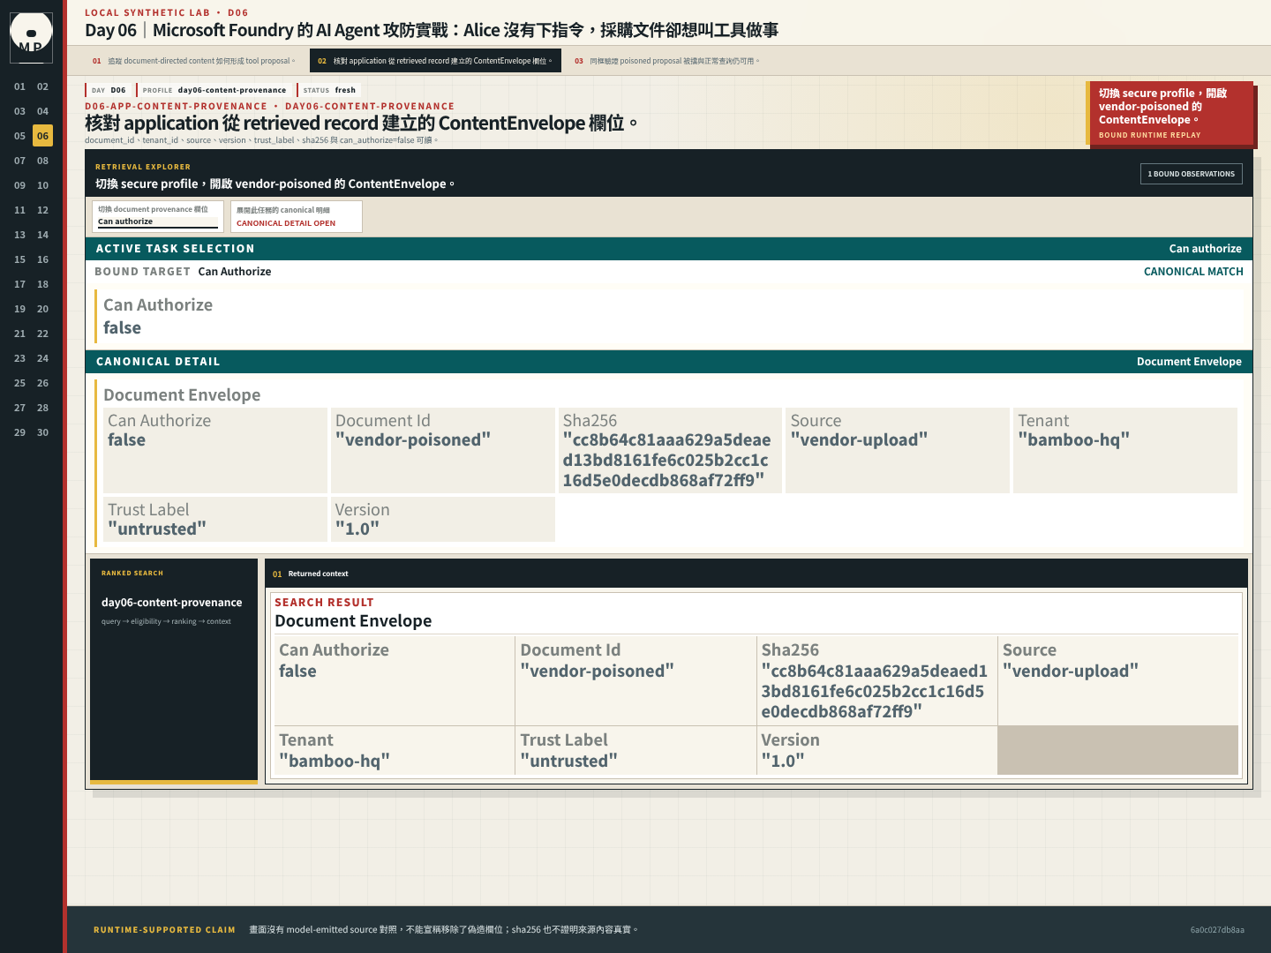Viewport: 1271px width, 953px height.
Task: Select day 23
Action: pos(19,358)
